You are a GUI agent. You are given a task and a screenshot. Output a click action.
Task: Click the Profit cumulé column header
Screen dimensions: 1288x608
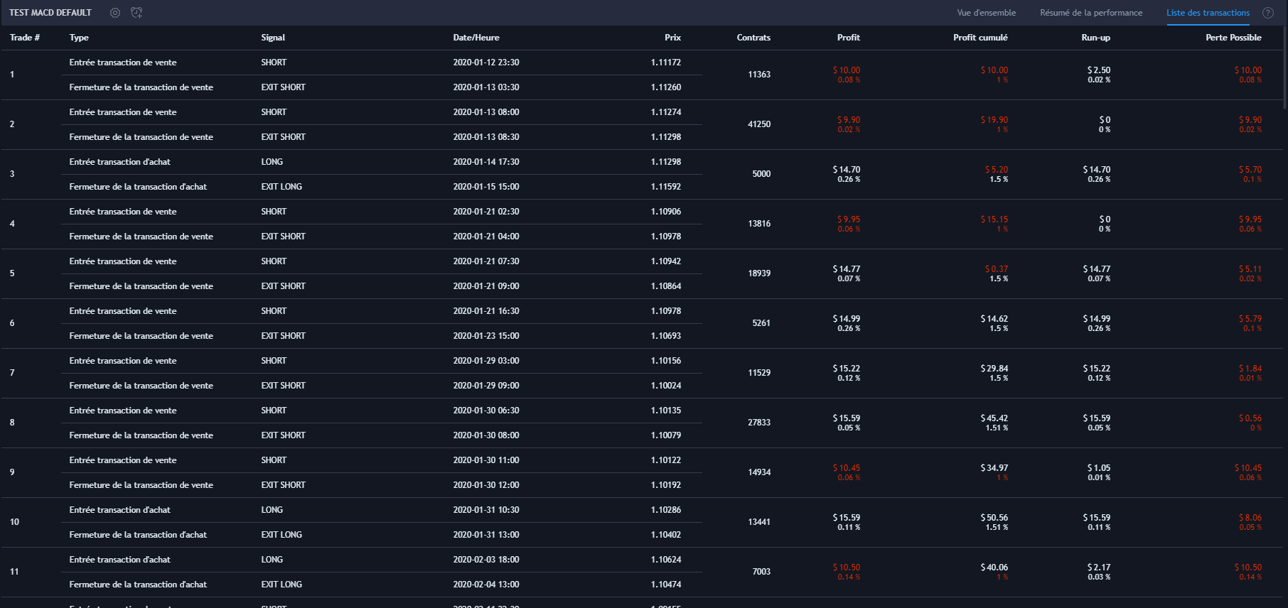[980, 38]
